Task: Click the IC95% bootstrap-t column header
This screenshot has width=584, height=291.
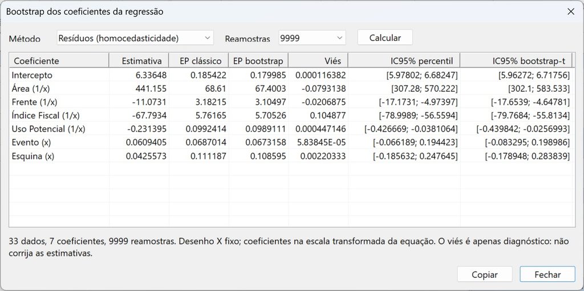Action: (x=516, y=61)
